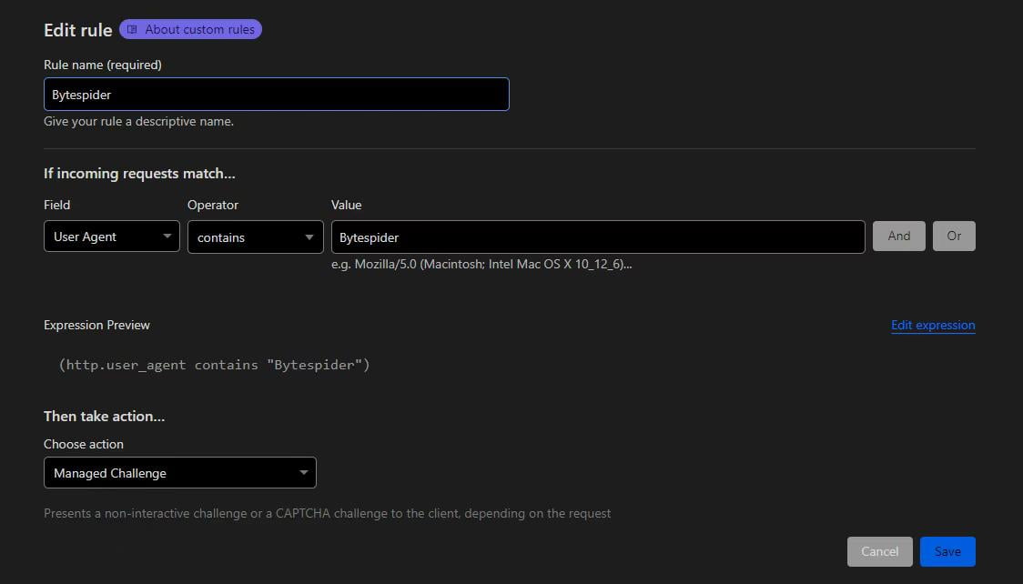Add an And condition
The height and width of the screenshot is (584, 1023).
coord(899,236)
